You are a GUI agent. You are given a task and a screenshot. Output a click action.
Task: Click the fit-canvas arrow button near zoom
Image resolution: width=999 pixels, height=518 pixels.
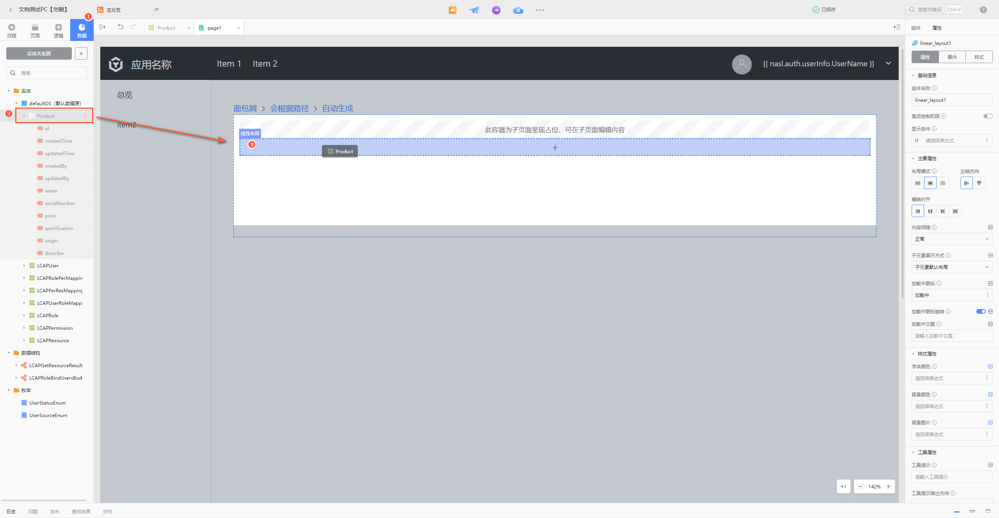(x=843, y=486)
